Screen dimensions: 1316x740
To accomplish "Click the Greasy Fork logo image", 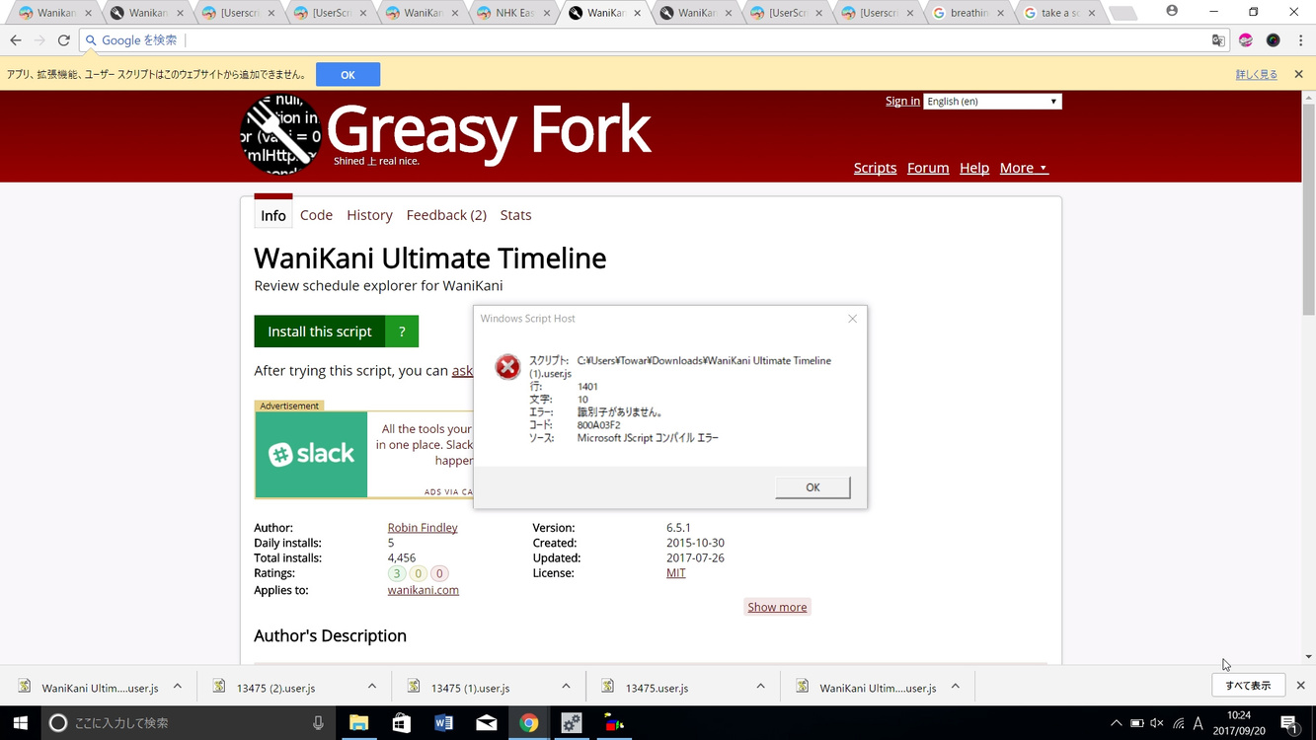I will 281,133.
